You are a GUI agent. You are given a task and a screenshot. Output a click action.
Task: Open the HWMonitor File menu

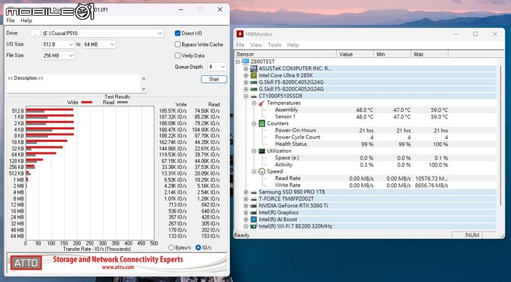pyautogui.click(x=240, y=45)
